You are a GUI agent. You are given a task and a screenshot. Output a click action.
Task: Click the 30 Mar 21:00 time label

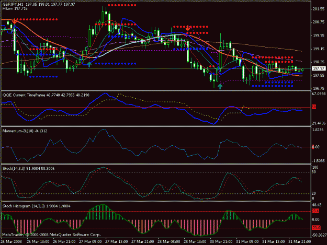(221, 242)
